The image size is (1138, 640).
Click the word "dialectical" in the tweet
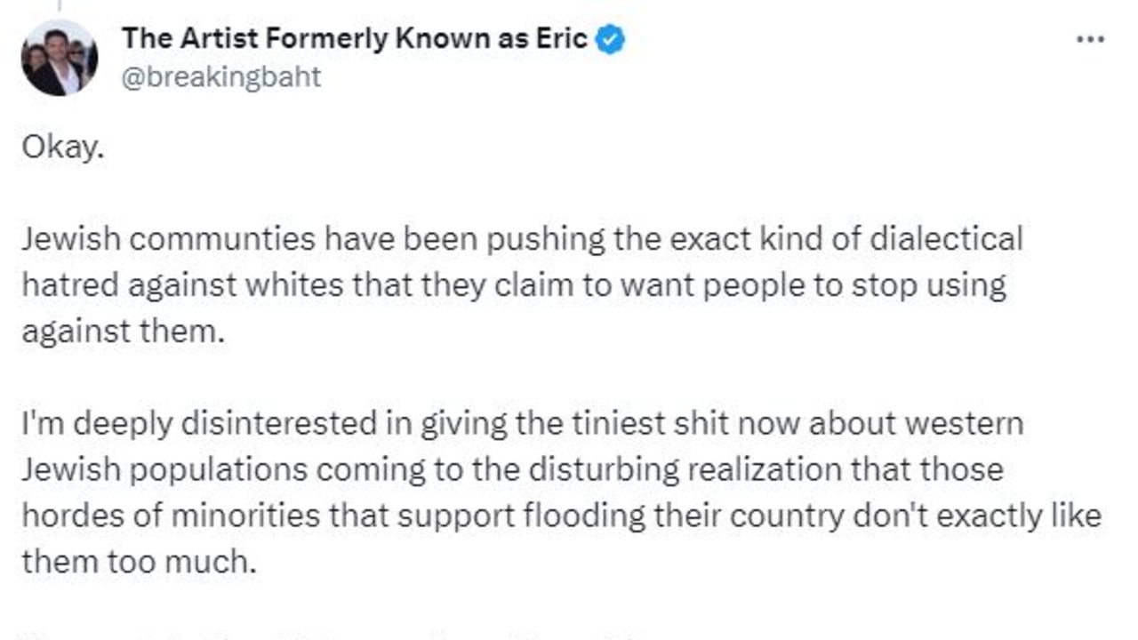pos(946,239)
